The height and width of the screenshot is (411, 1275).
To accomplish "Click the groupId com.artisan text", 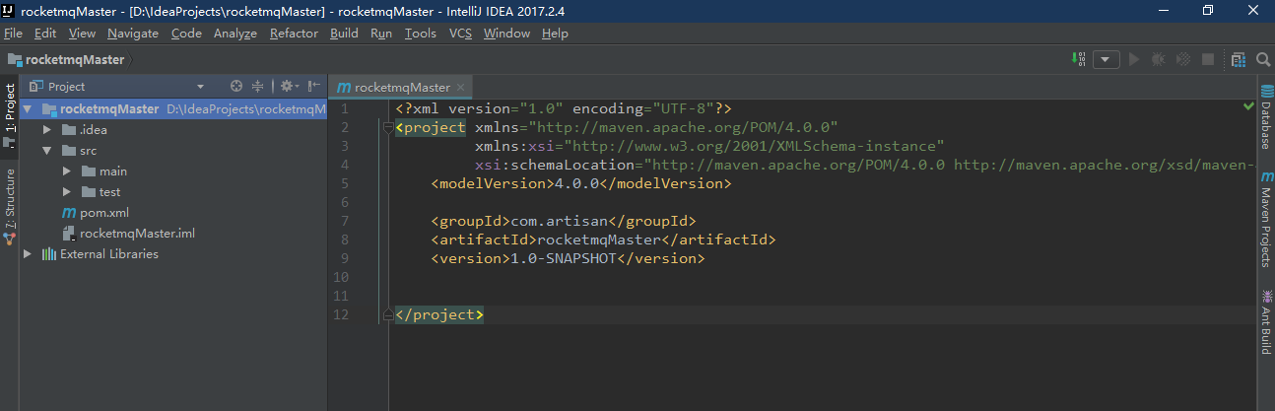I will (x=564, y=221).
